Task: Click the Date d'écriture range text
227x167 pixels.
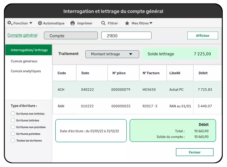Action: pos(90,131)
